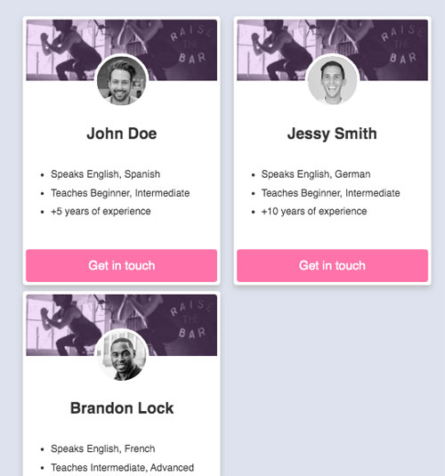The width and height of the screenshot is (445, 476).
Task: Select the Jessy Smith name heading
Action: 332,133
